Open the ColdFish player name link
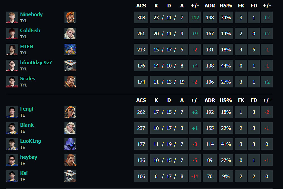283x189 pixels. pos(30,31)
